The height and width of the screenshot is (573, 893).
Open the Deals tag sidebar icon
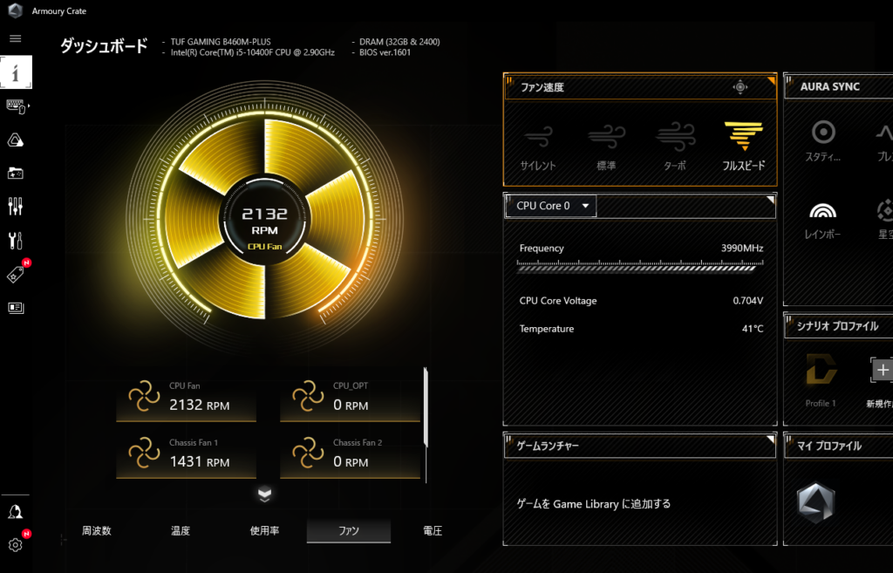click(x=16, y=275)
